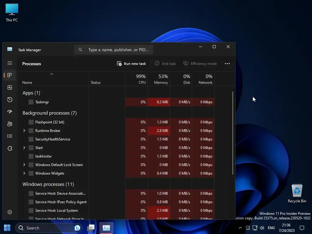Image resolution: width=312 pixels, height=234 pixels.
Task: Click Run new task button
Action: click(x=131, y=64)
